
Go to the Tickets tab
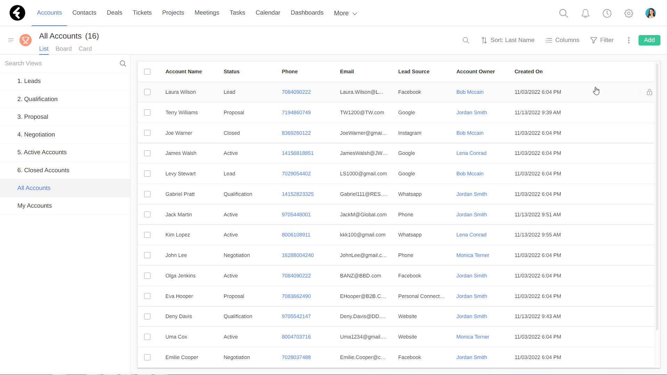click(142, 12)
